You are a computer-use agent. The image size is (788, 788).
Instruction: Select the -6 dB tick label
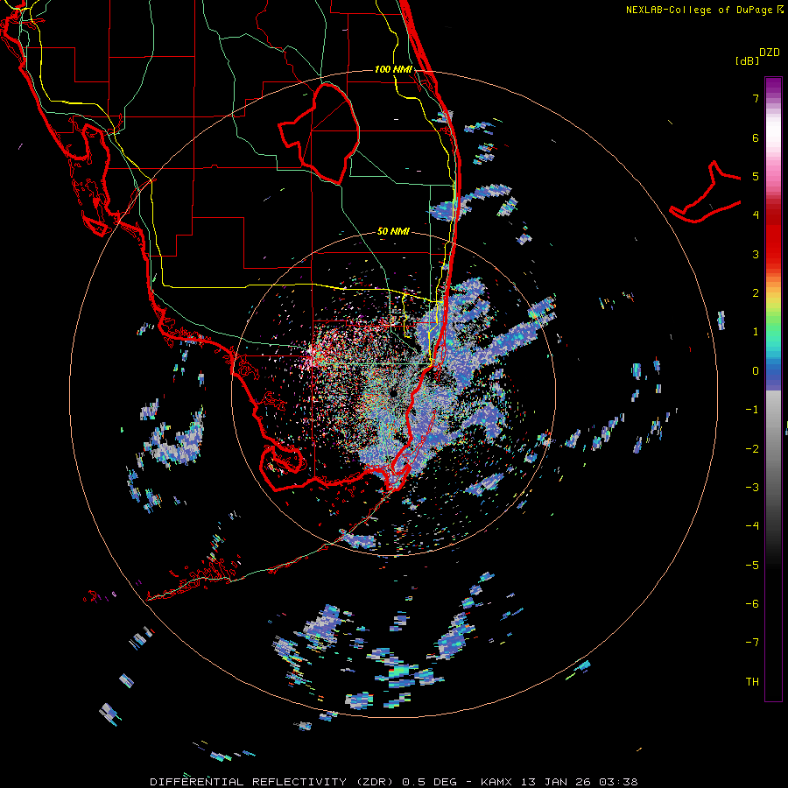[x=752, y=604]
